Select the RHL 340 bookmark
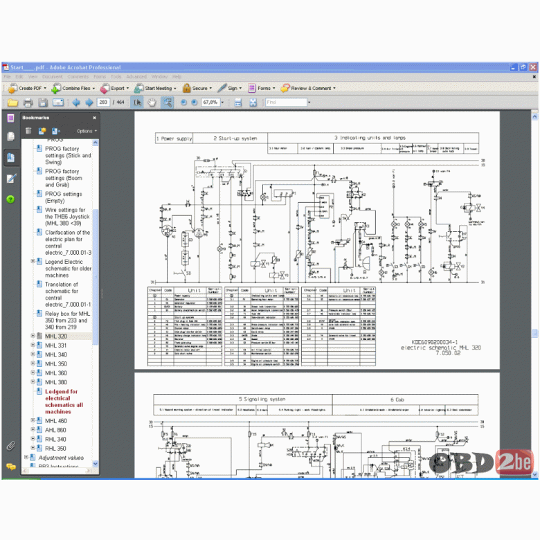Viewport: 540px width, 540px height. click(55, 440)
